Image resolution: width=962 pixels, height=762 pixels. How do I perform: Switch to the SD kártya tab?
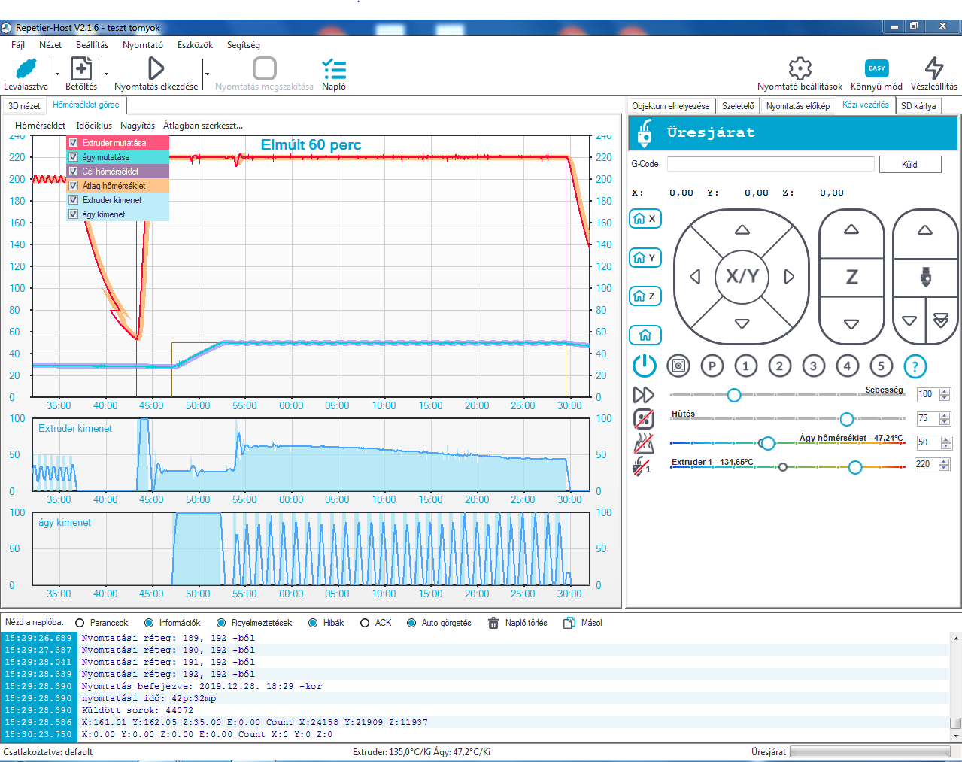pyautogui.click(x=918, y=106)
